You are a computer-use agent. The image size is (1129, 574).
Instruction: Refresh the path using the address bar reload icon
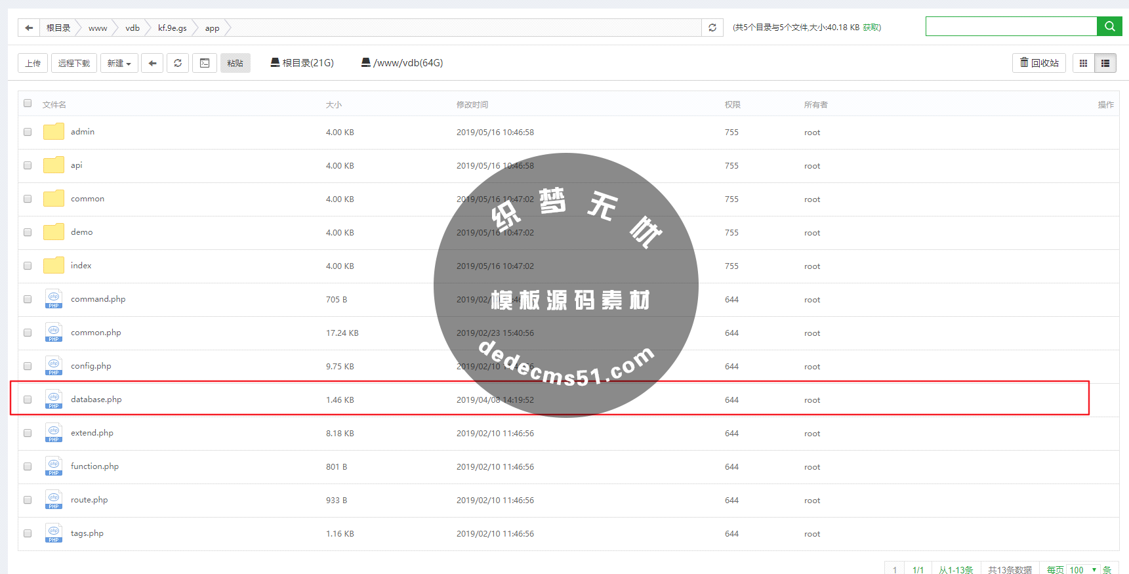(x=712, y=28)
